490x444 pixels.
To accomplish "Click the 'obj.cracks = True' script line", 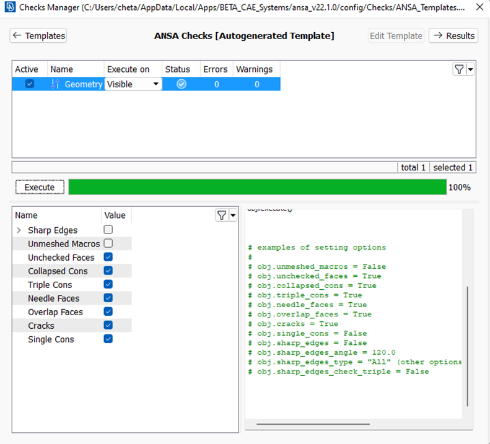I will (x=293, y=324).
